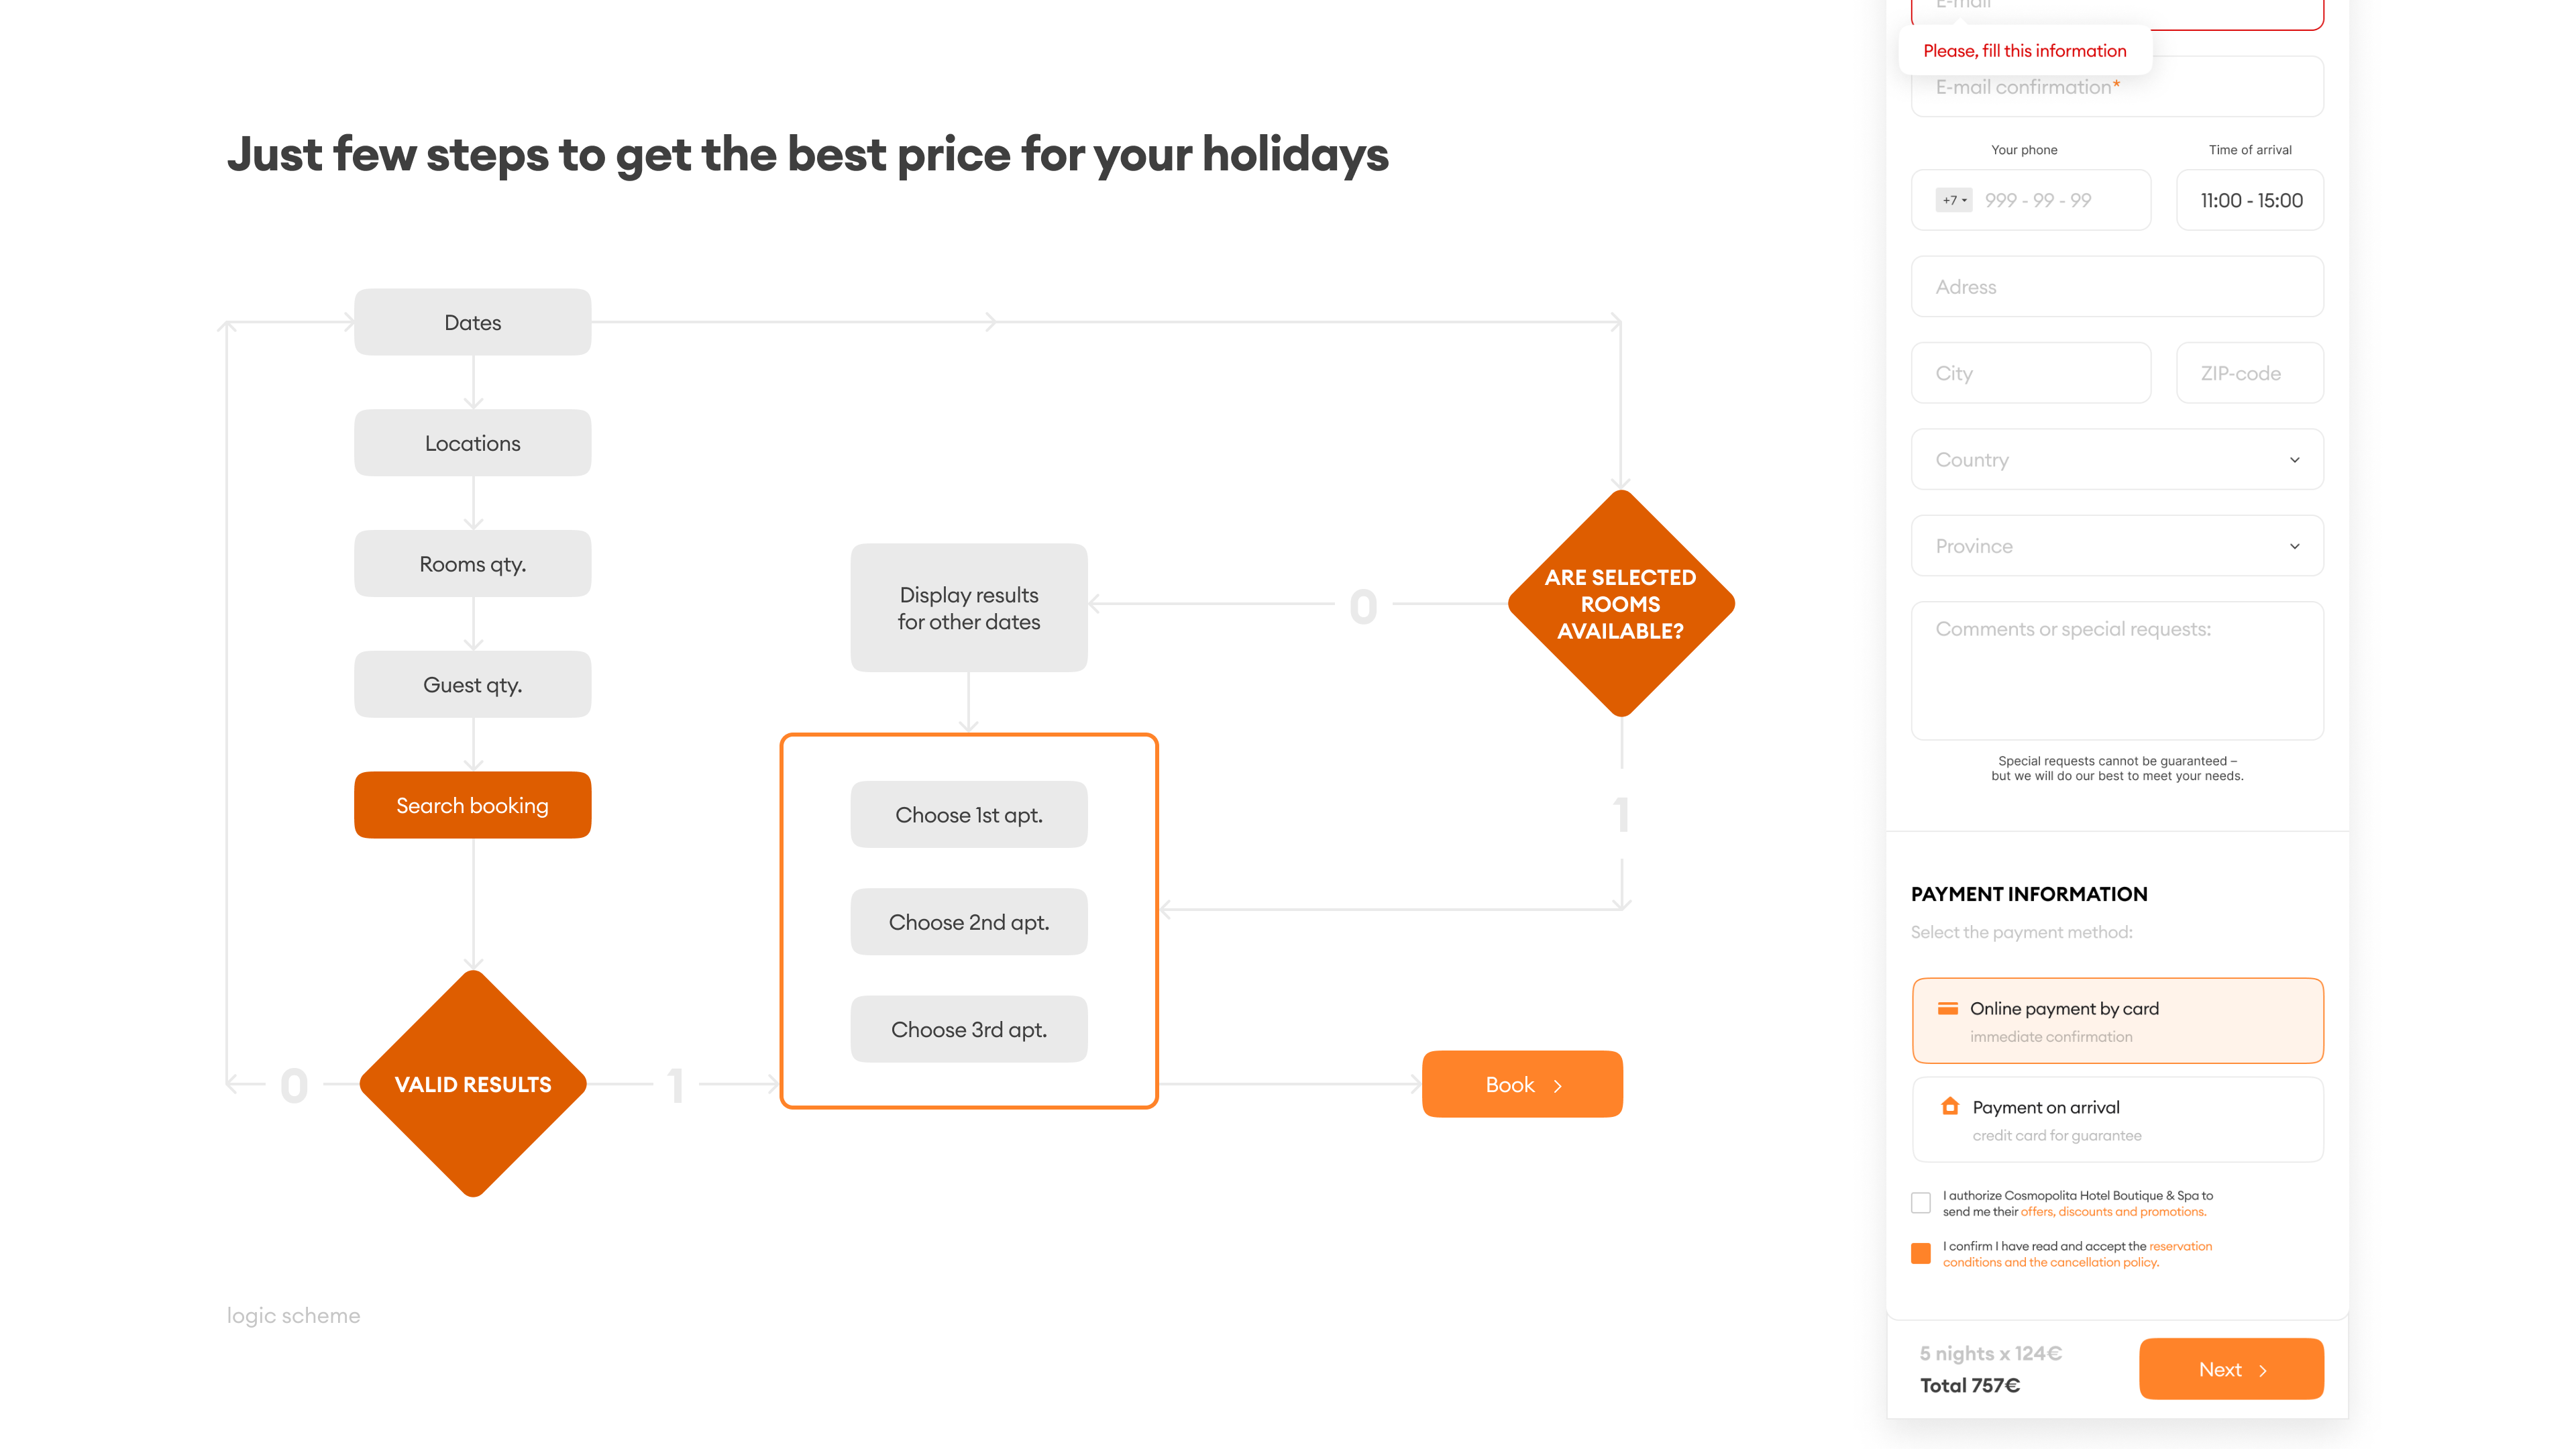Click the Choose 2nd apt. option
This screenshot has height=1449, width=2576.
[968, 922]
